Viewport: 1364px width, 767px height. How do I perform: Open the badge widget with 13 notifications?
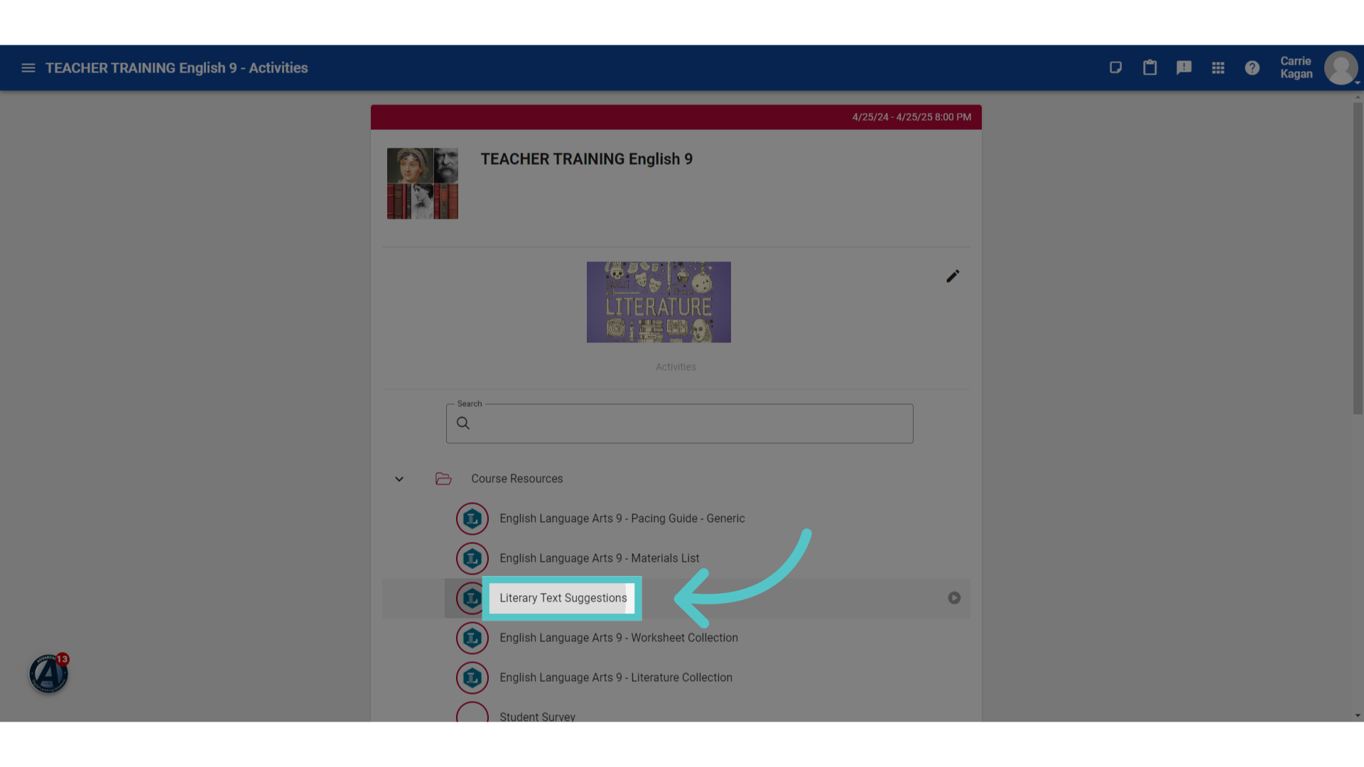point(48,673)
